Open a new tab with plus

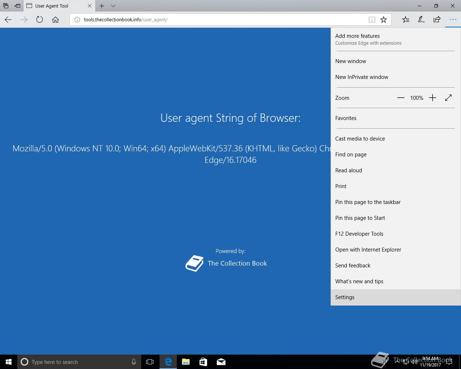click(102, 6)
